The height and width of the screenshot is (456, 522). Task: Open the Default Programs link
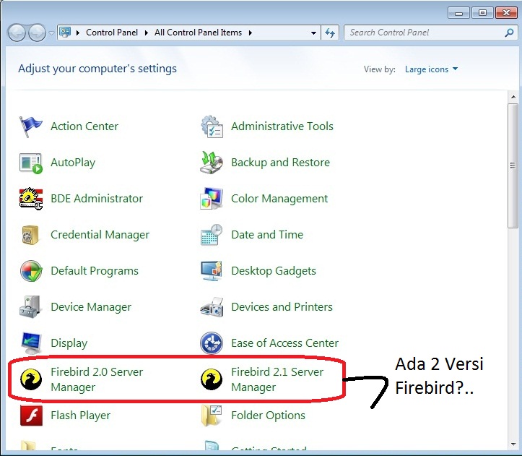[95, 271]
